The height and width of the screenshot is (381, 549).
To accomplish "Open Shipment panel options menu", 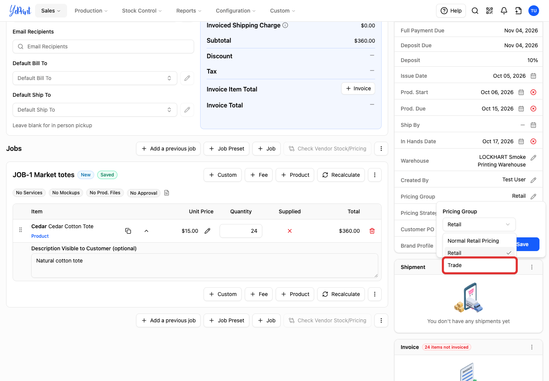I will 532,267.
